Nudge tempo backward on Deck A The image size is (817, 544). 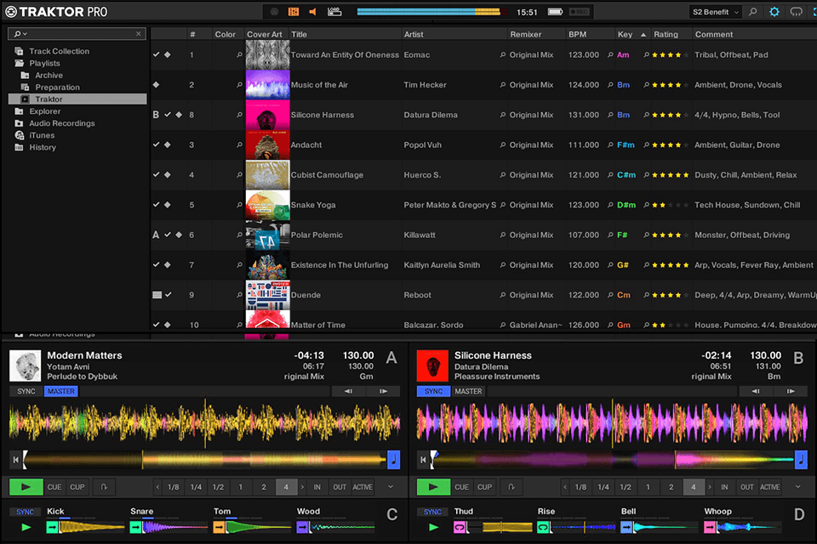click(348, 391)
